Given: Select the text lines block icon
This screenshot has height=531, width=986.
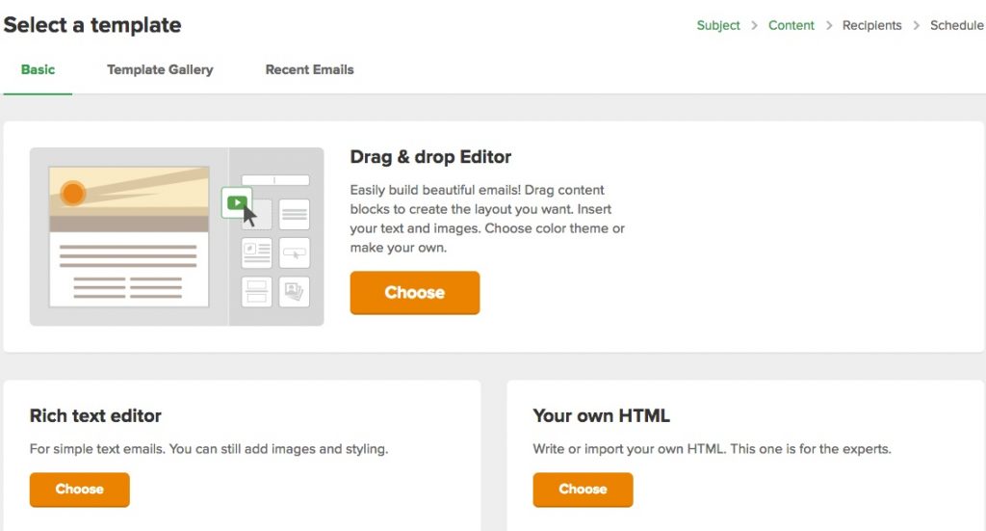Looking at the screenshot, I should [x=295, y=214].
